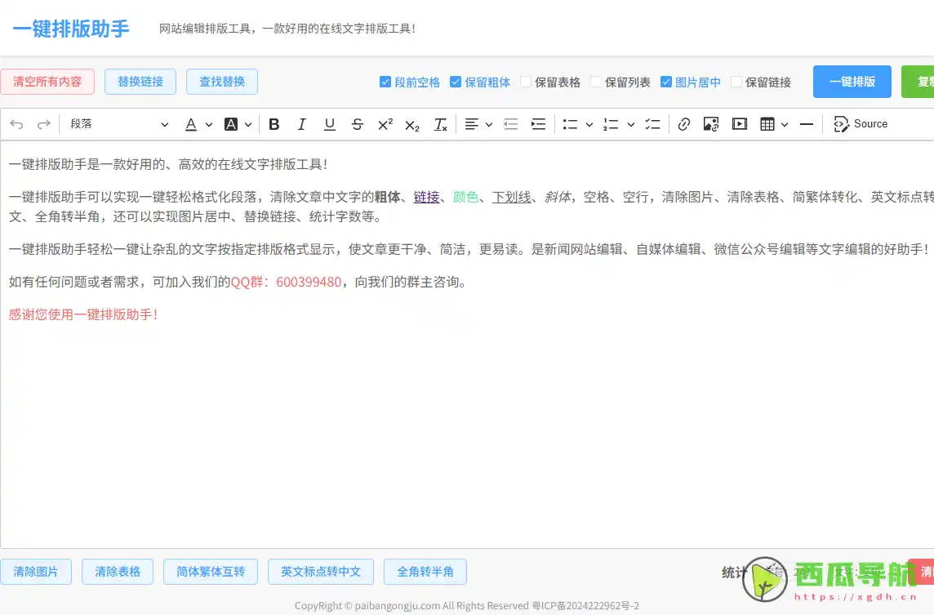
Task: Click the 替换链接 button
Action: tap(140, 82)
